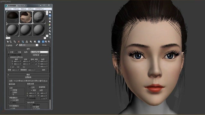The width and height of the screenshot is (205, 115).
Task: Toggle the U mirror checkbox
Action: click(33, 61)
